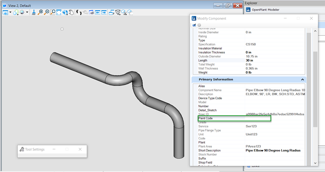This screenshot has height=172, width=325.
Task: Click the Total Weight property row
Action: click(x=249, y=64)
